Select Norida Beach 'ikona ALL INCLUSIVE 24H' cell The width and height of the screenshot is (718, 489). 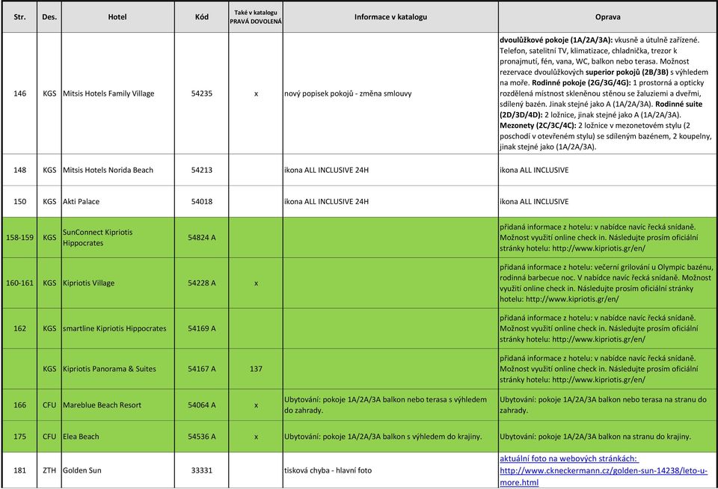coord(390,170)
